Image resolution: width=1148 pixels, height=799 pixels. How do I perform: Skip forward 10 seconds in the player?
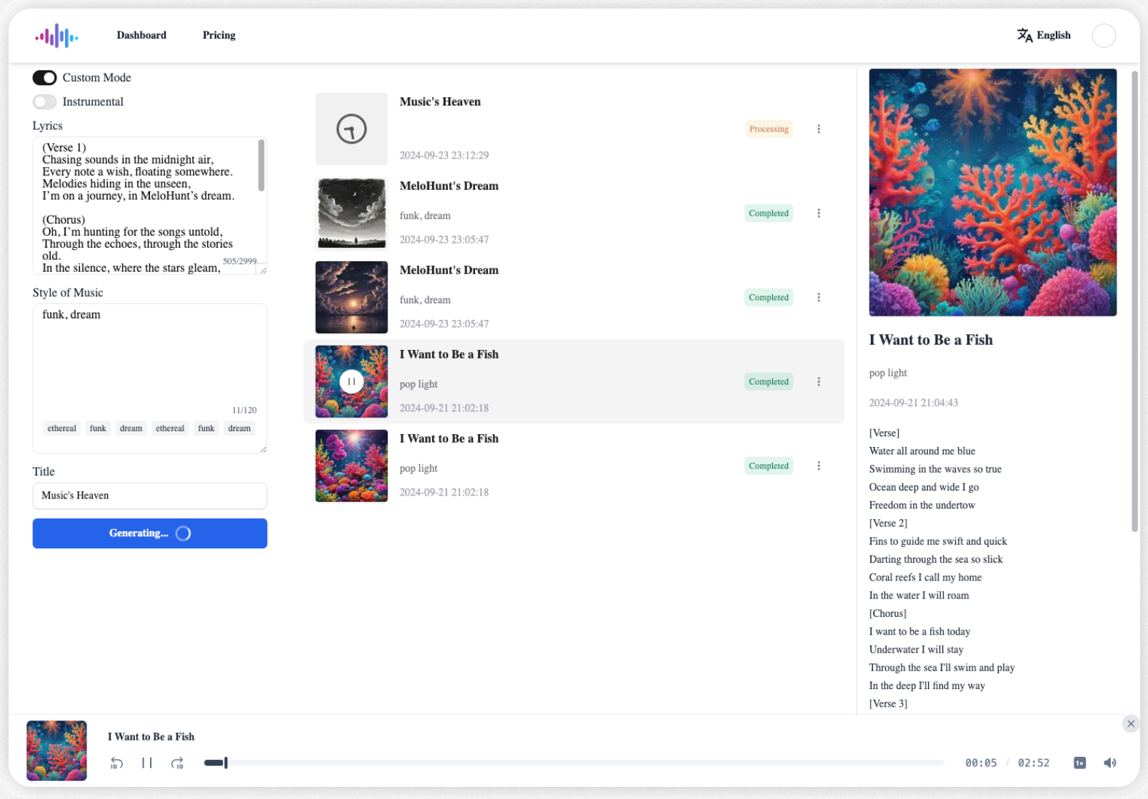click(x=177, y=763)
